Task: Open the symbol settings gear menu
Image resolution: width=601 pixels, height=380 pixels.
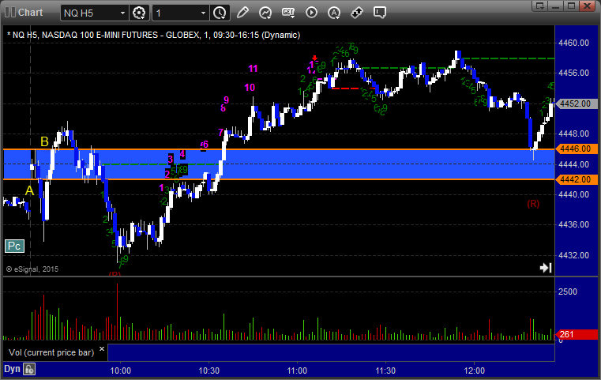Action: point(139,13)
